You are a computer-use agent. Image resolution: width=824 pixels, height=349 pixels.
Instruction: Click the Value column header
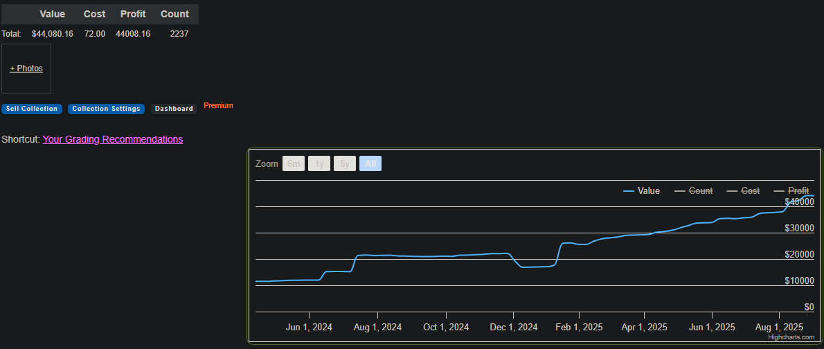[x=53, y=14]
